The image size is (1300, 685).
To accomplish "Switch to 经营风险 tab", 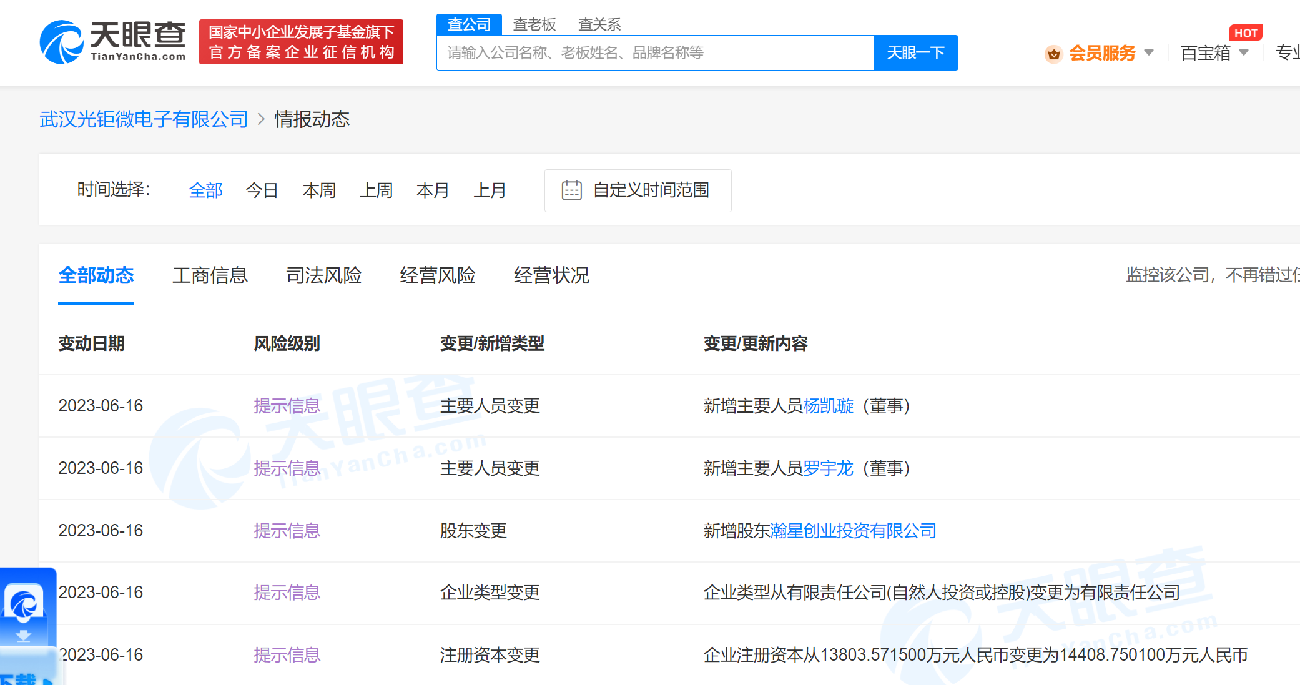I will coord(438,275).
